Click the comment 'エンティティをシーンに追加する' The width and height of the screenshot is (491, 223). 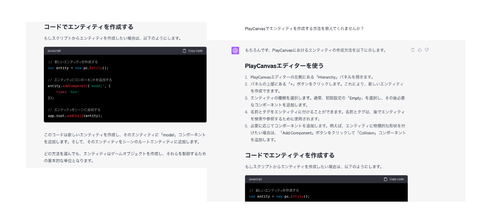[74, 110]
